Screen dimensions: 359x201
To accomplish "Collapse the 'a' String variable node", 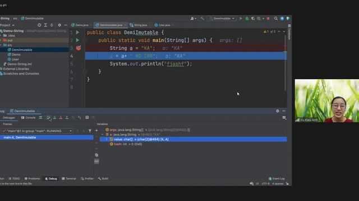I will 102,135.
